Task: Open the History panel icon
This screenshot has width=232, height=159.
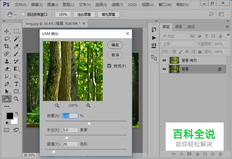Action: (x=154, y=29)
